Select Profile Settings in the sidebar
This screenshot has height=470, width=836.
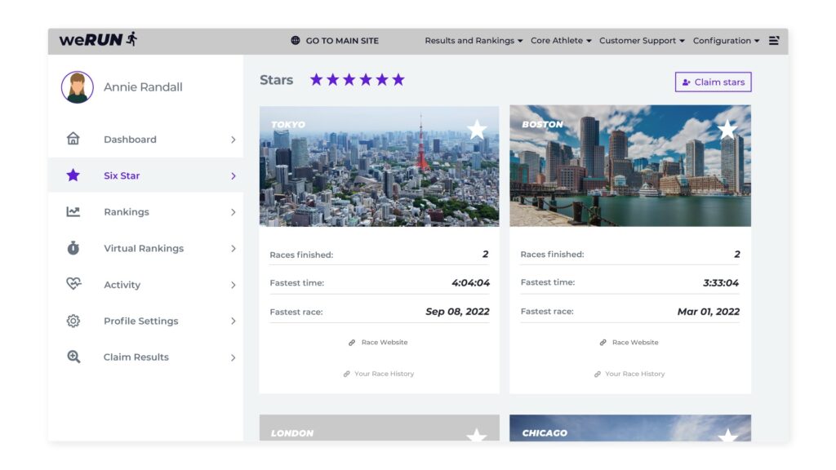(145, 321)
